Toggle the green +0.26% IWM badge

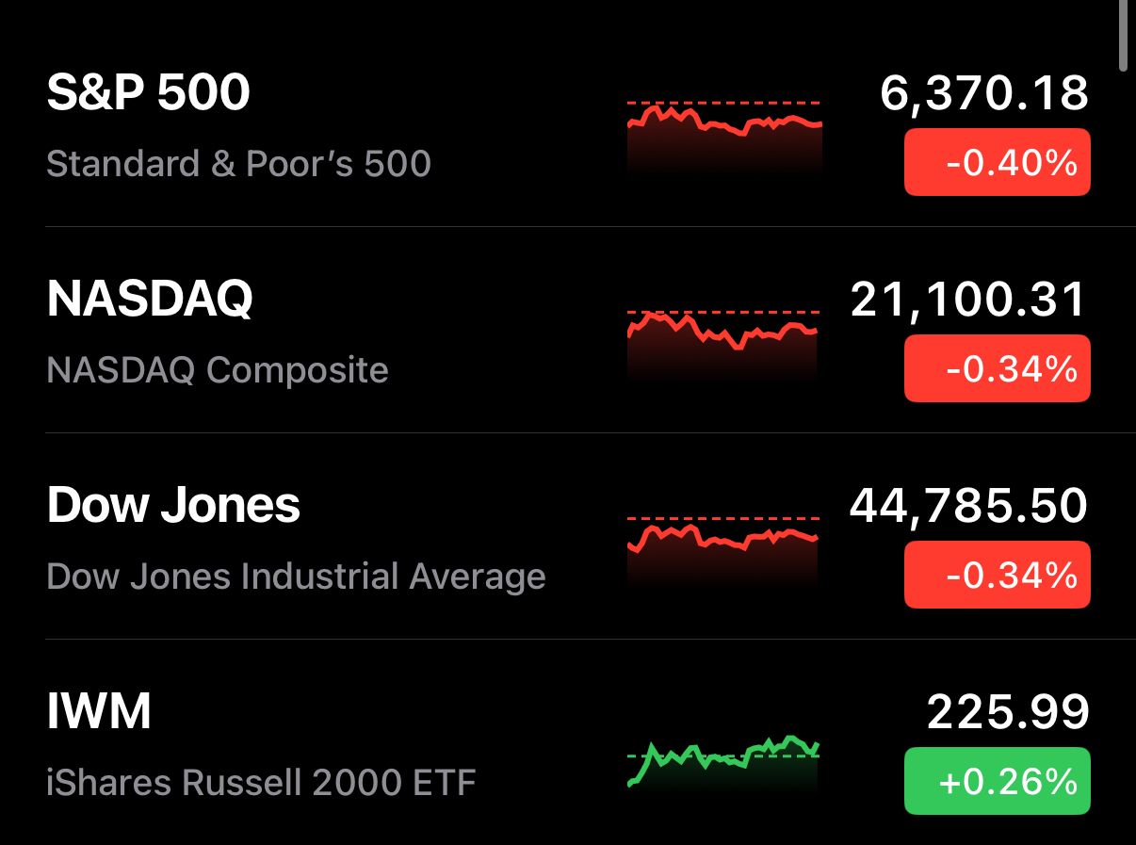click(997, 781)
